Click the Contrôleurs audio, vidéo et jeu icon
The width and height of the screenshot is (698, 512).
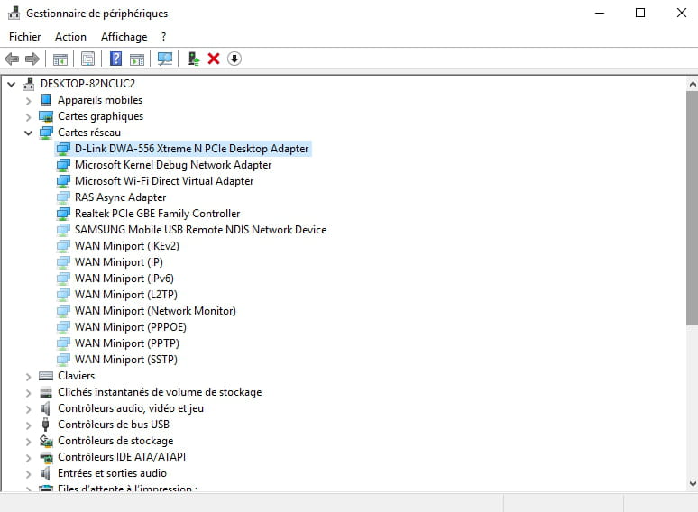(45, 408)
